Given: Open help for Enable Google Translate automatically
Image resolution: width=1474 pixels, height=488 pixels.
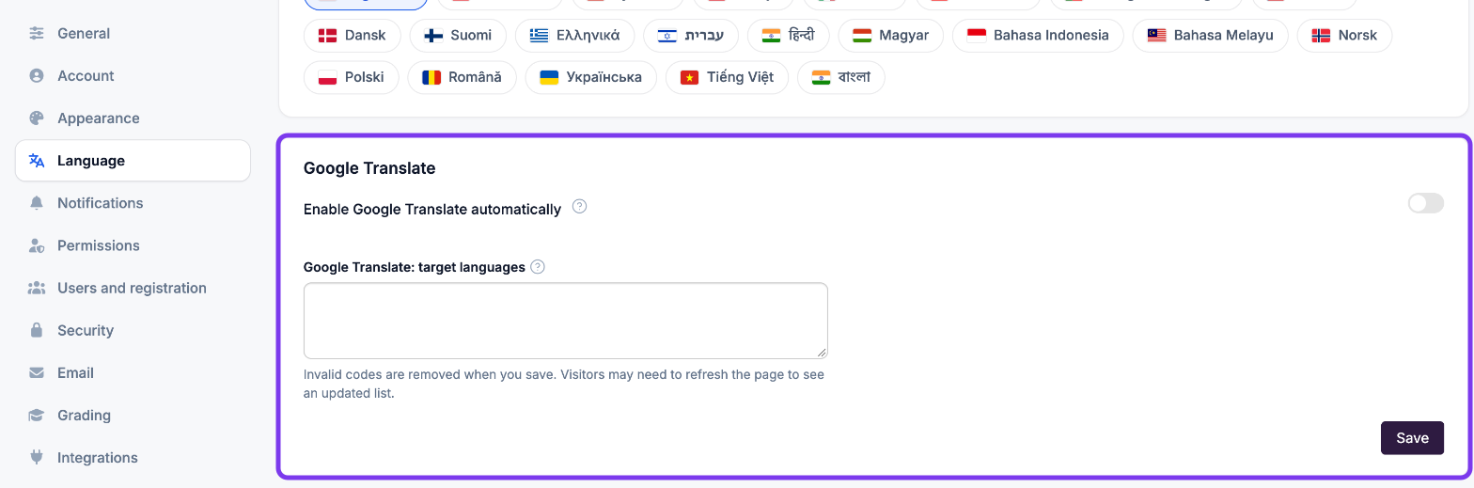Looking at the screenshot, I should pyautogui.click(x=580, y=207).
